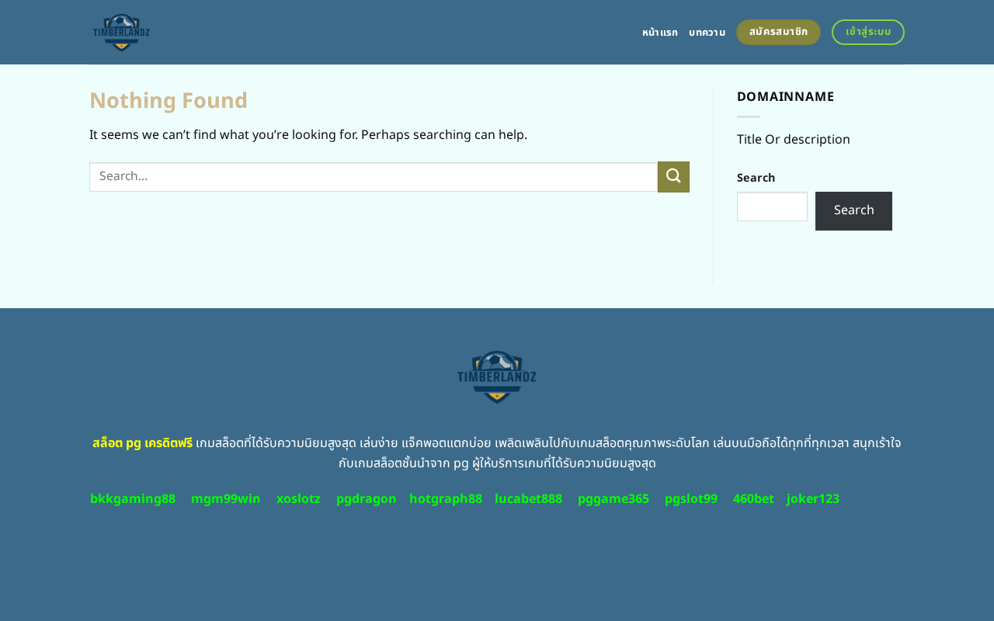This screenshot has height=621, width=994.
Task: Click the Timberlandz footer logo
Action: (x=497, y=376)
